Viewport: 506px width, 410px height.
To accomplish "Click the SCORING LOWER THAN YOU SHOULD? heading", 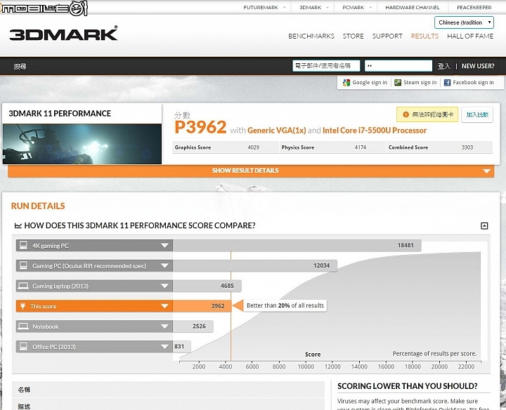I will (x=407, y=386).
